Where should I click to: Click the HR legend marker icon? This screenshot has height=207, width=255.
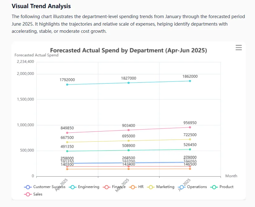132,187
